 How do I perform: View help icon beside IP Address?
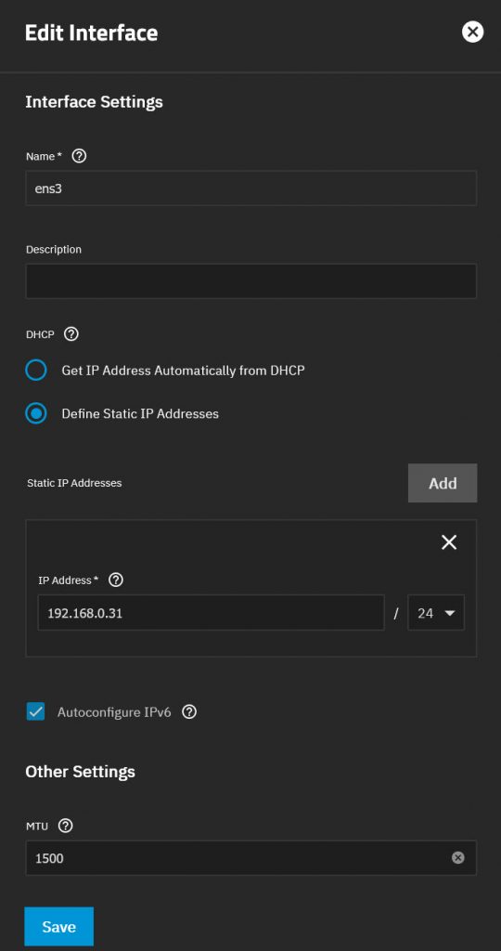115,580
